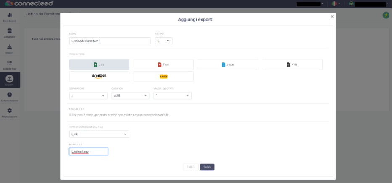
Task: Pick the JSON feed type
Action: [x=228, y=64]
